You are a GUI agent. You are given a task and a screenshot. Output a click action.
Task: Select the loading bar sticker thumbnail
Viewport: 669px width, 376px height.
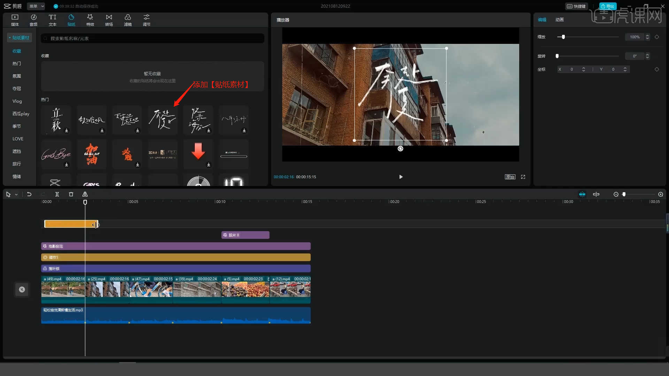click(x=234, y=154)
